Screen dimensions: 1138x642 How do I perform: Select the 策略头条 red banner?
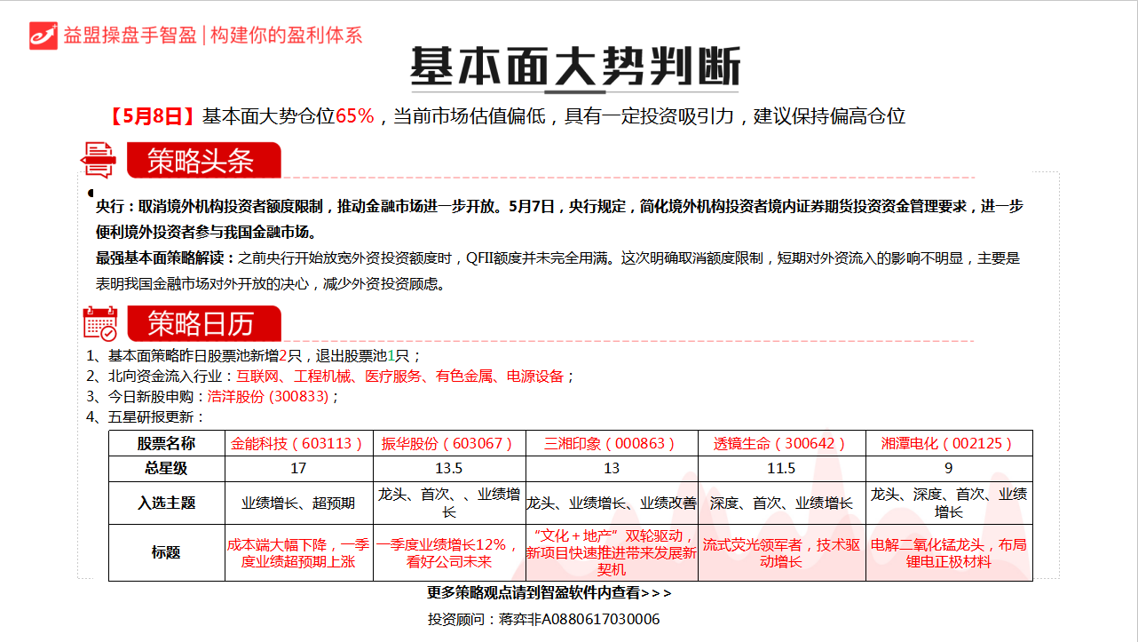(x=203, y=161)
